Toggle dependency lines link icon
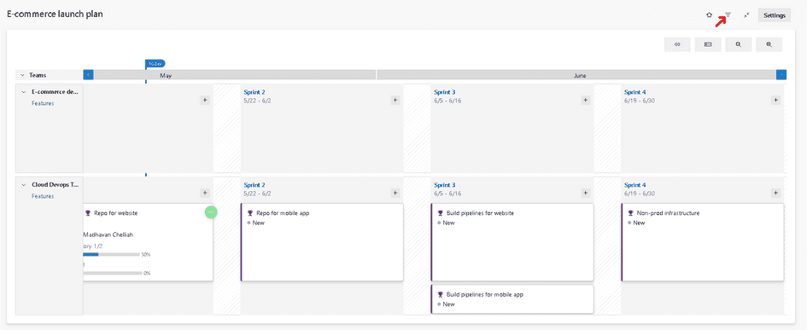The height and width of the screenshot is (330, 807). pyautogui.click(x=677, y=44)
